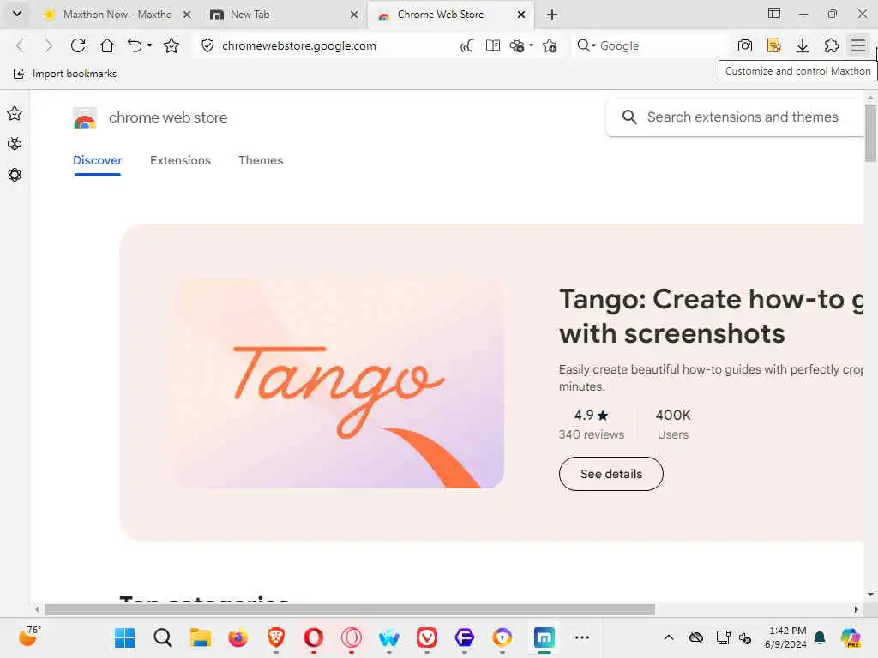Click the undo closed tab icon
The height and width of the screenshot is (658, 878).
click(135, 45)
